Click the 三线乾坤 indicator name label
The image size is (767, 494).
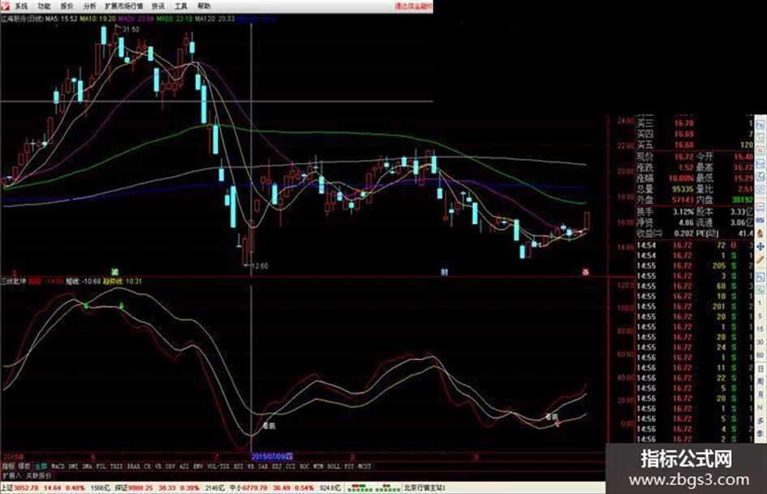point(14,281)
